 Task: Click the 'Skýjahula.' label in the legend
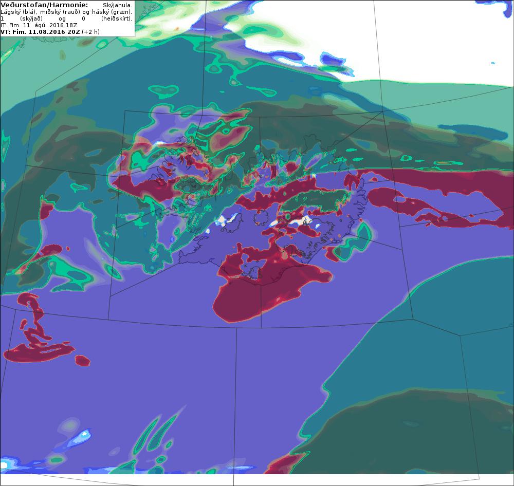[x=117, y=5]
